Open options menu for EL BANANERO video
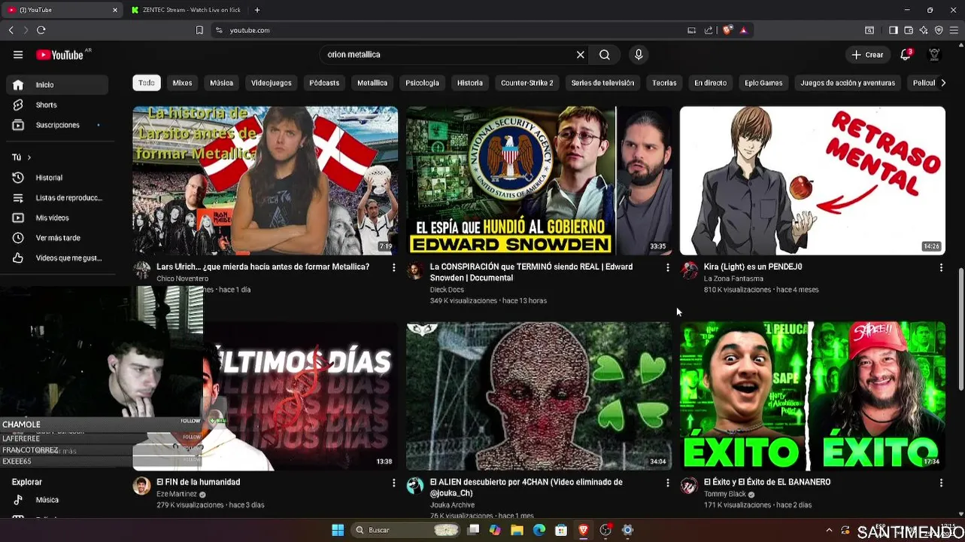Viewport: 965px width, 542px height. (941, 483)
